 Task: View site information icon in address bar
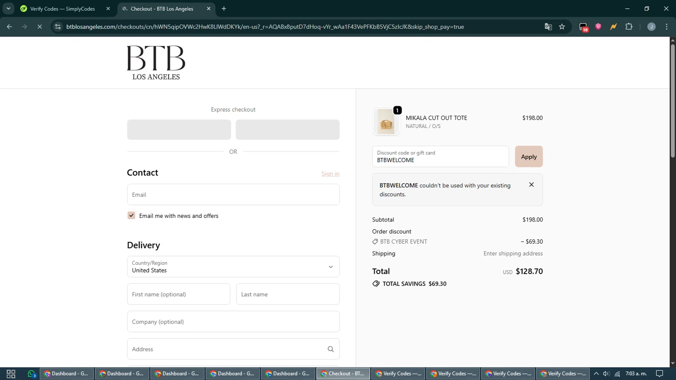click(58, 27)
